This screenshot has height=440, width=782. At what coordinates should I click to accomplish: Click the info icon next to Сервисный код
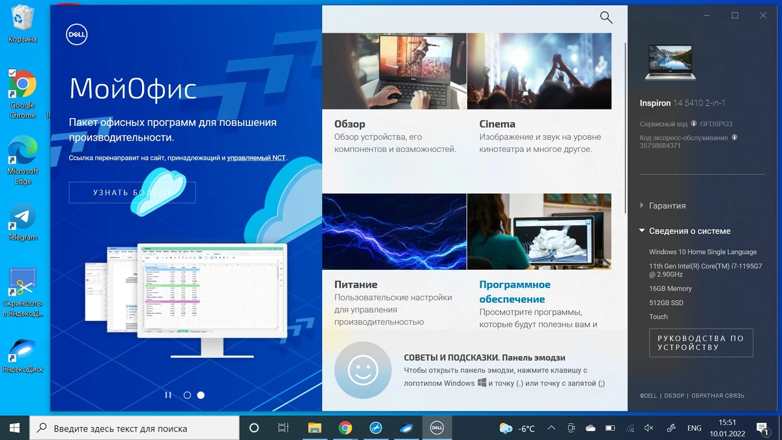(x=694, y=123)
